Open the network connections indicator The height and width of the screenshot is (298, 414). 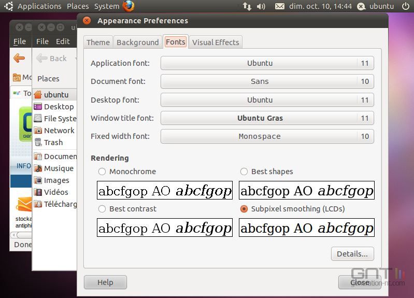point(247,6)
